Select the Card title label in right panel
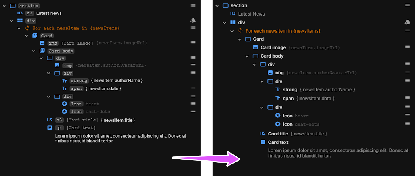 pos(277,134)
